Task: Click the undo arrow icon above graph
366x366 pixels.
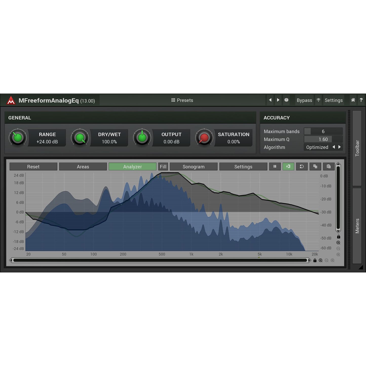Action: (302, 166)
